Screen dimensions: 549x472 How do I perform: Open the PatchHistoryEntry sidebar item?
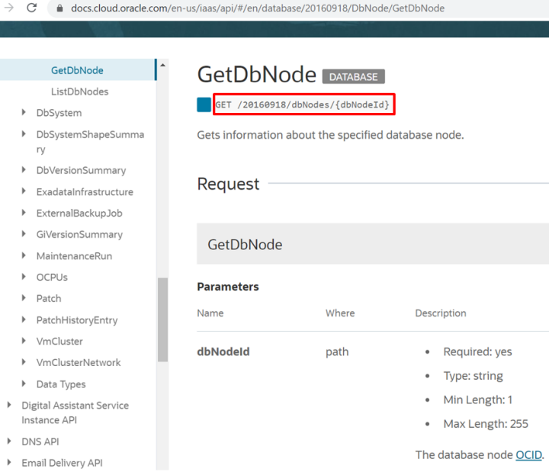76,320
